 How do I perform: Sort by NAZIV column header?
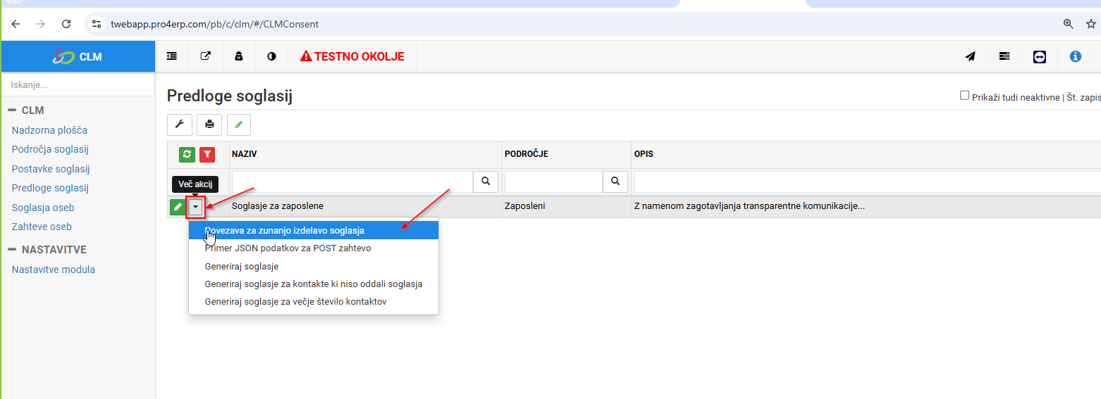(245, 154)
